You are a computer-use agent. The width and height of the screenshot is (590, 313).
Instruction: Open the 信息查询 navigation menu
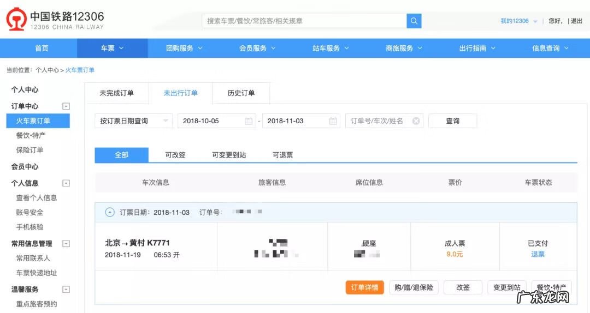(x=551, y=48)
